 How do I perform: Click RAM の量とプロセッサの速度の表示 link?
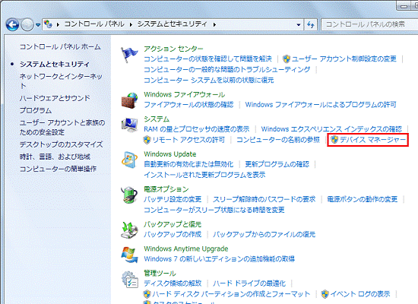[x=197, y=129]
